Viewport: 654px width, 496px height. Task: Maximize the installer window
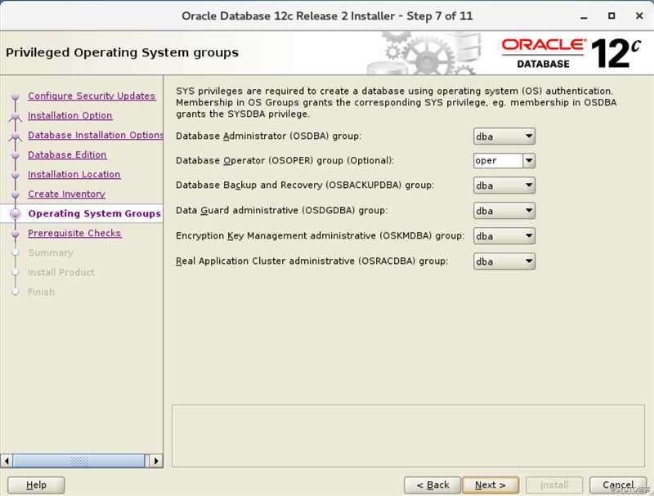pos(611,16)
